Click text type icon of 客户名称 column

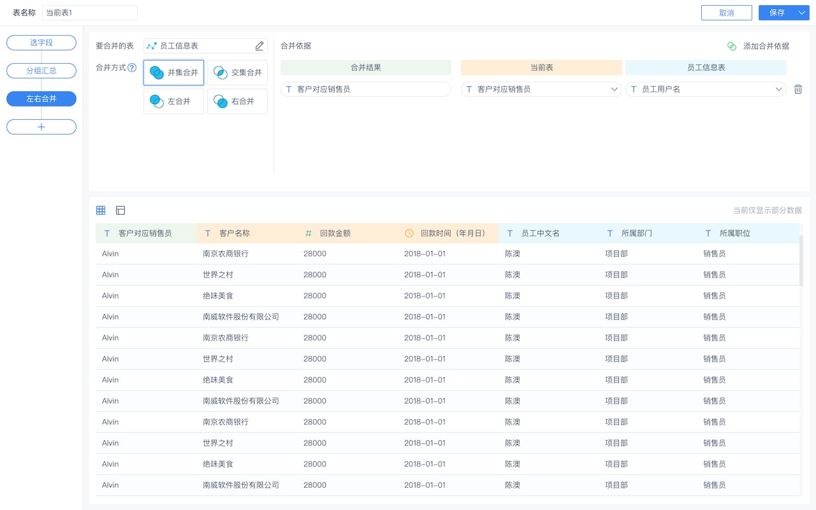(x=207, y=233)
